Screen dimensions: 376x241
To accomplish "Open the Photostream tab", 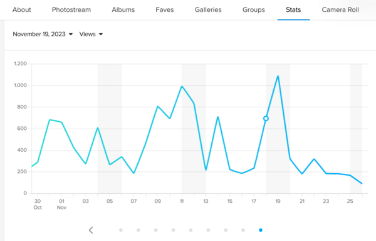I will (71, 10).
